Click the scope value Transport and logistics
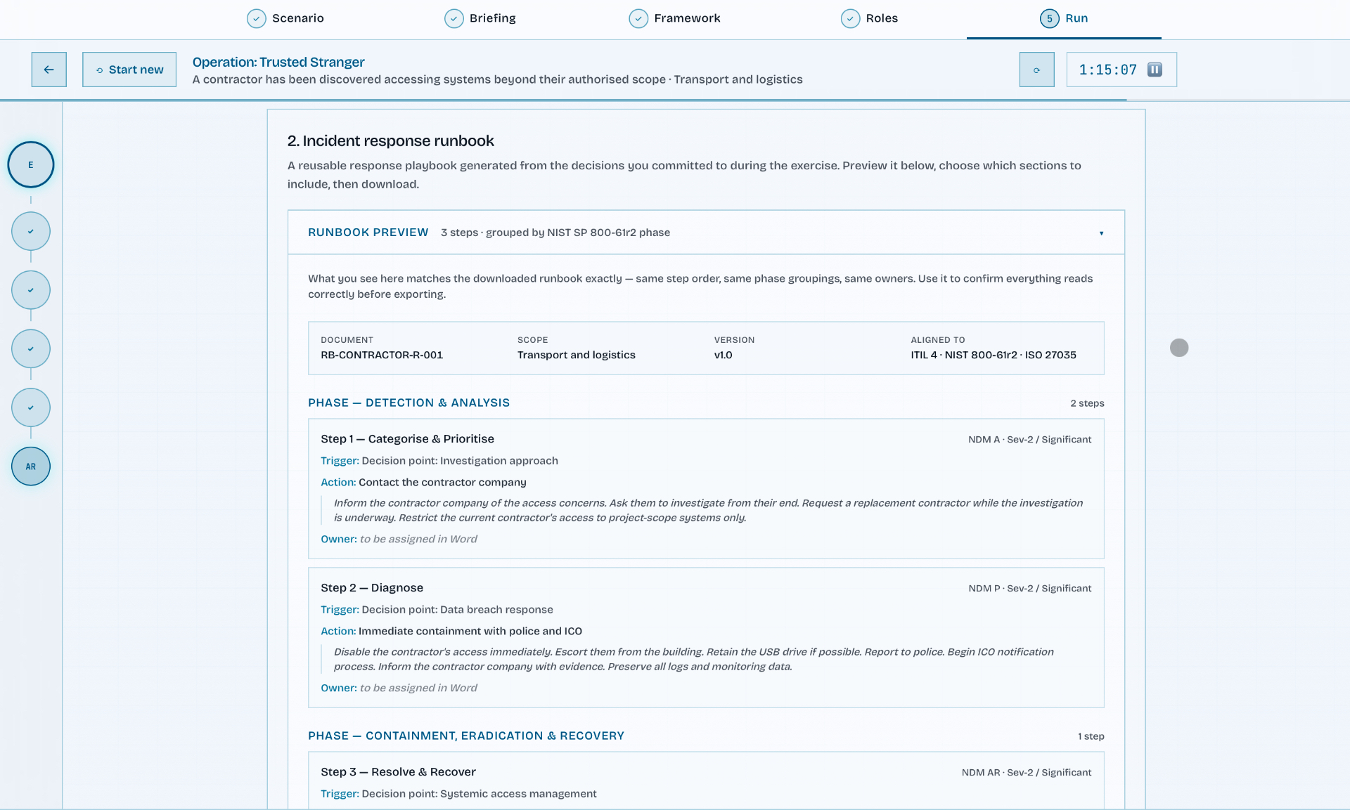 (x=577, y=355)
